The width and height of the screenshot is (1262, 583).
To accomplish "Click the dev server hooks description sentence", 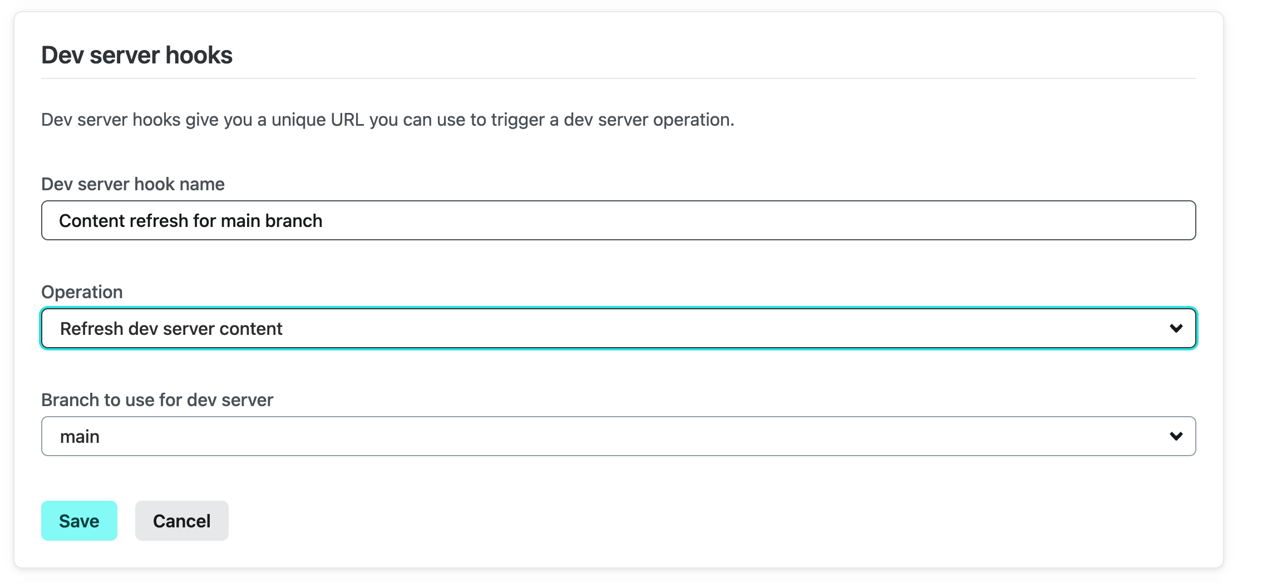I will pos(388,120).
